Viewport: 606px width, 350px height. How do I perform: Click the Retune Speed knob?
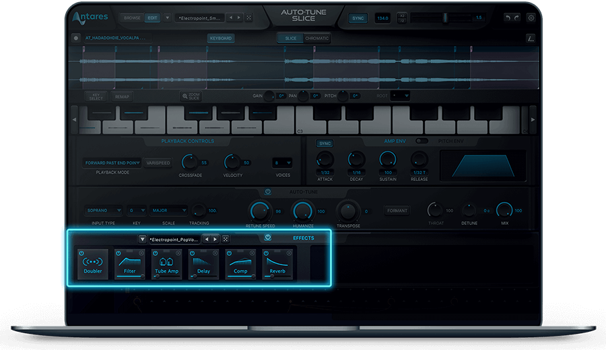click(260, 211)
